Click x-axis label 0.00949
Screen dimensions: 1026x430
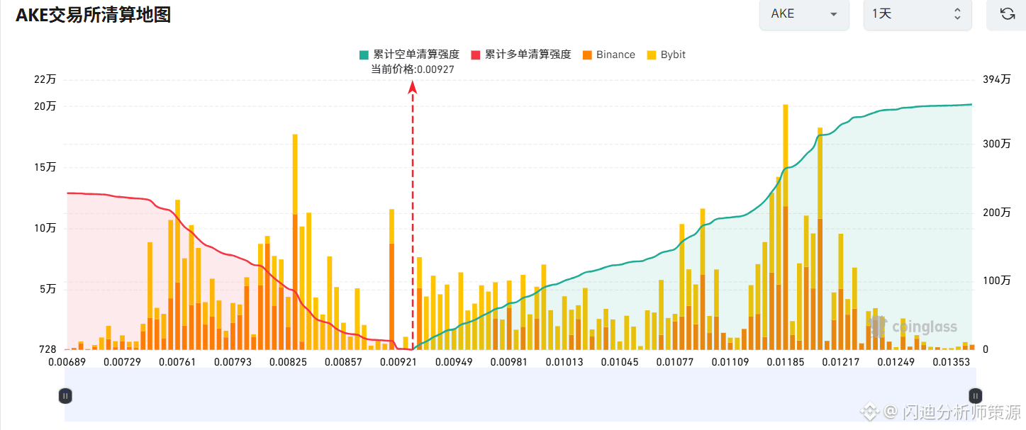click(x=454, y=362)
